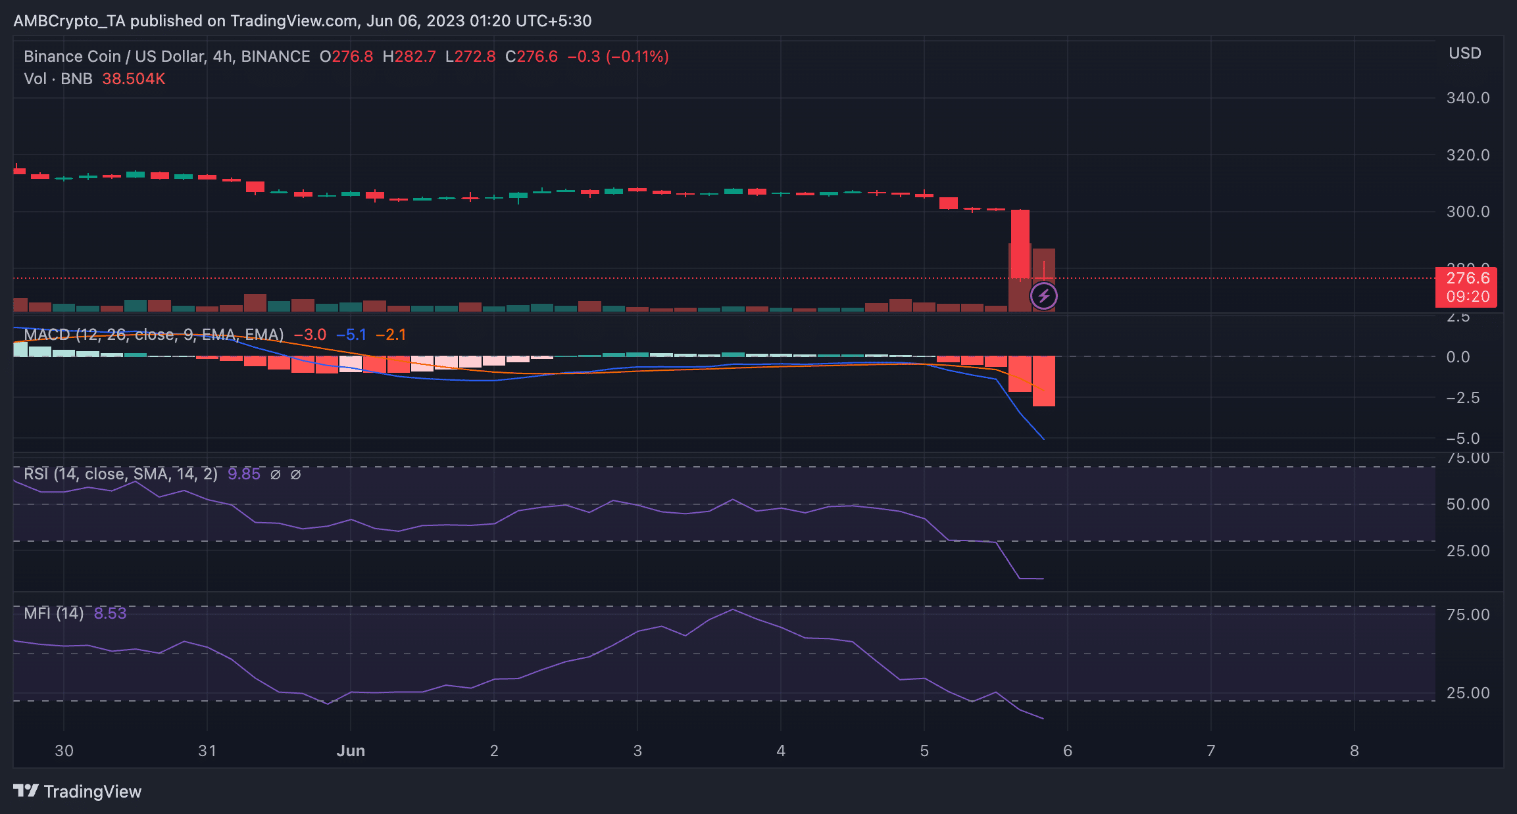
Task: Click the Close value C276.6
Action: (532, 57)
